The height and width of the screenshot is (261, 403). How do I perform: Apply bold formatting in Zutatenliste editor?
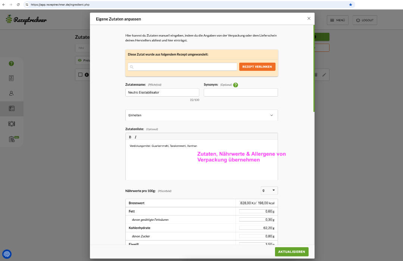[x=130, y=137]
